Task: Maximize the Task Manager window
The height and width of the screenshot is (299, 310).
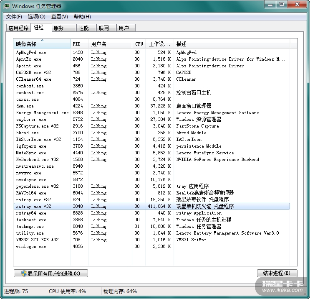Action: click(x=282, y=4)
